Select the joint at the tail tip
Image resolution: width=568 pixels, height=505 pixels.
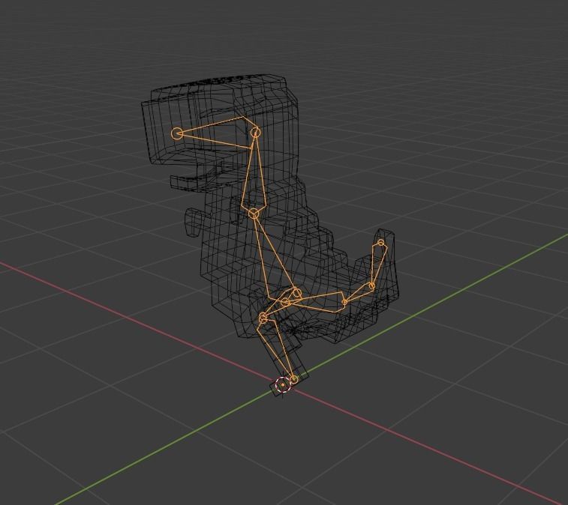[380, 243]
